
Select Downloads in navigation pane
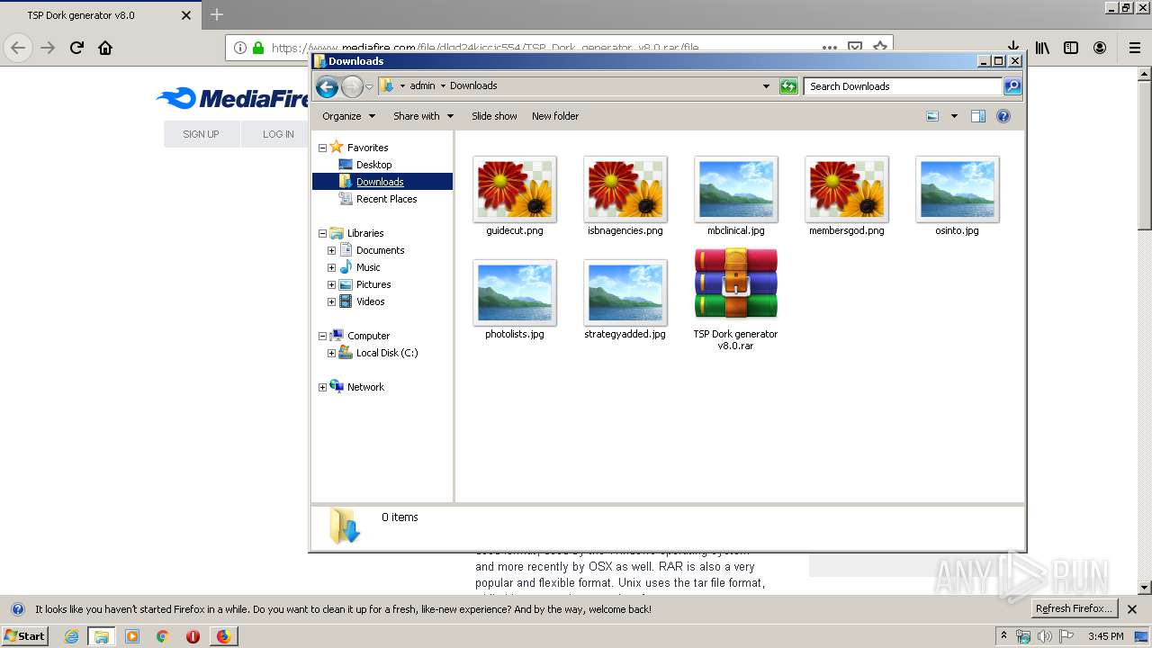click(x=382, y=182)
